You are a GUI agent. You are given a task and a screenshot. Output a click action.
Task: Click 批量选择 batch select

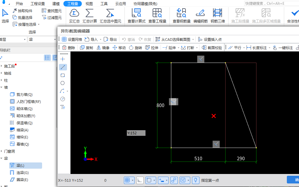click(x=23, y=17)
